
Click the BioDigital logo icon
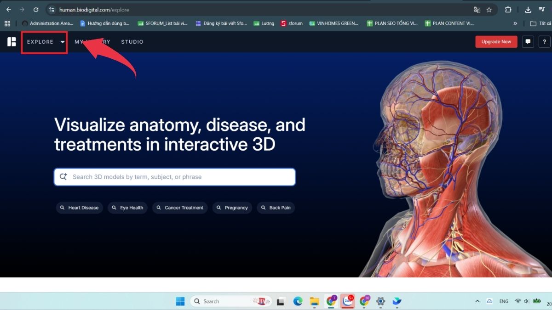[11, 42]
